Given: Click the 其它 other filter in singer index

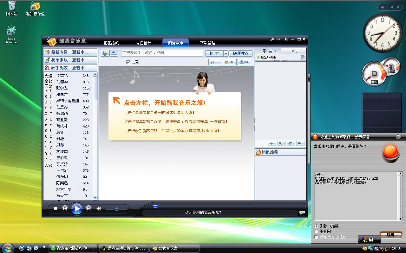Looking at the screenshot, I should click(48, 165).
